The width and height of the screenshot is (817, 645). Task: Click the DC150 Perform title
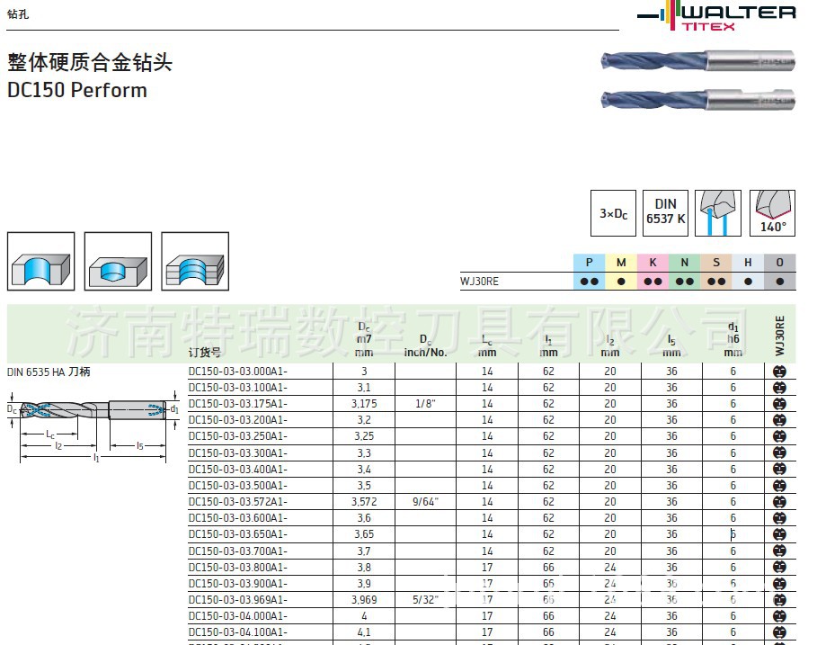pos(77,90)
